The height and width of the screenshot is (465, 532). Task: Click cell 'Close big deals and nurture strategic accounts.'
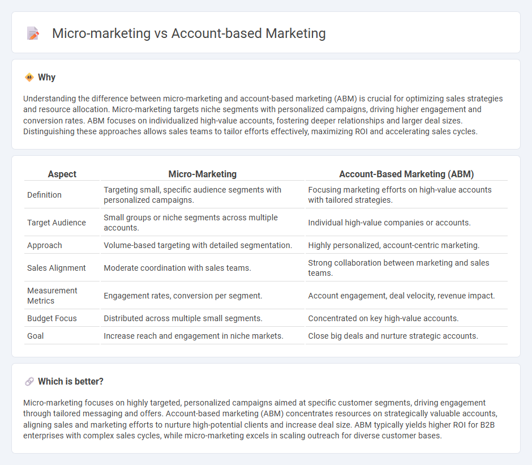point(406,336)
